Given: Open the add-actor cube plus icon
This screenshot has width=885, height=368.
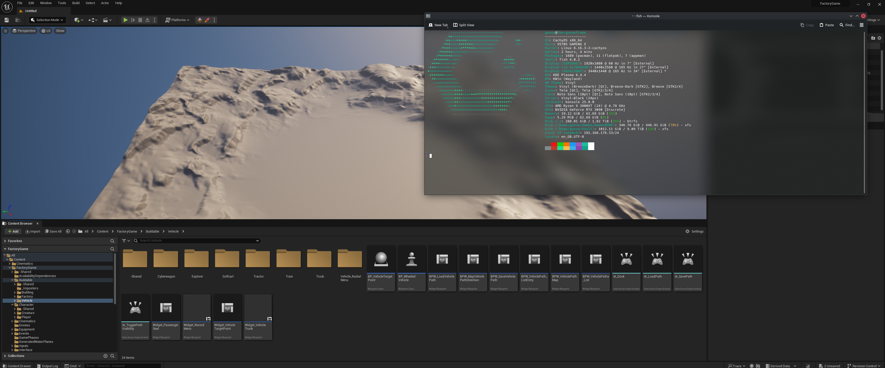Looking at the screenshot, I should click(77, 20).
